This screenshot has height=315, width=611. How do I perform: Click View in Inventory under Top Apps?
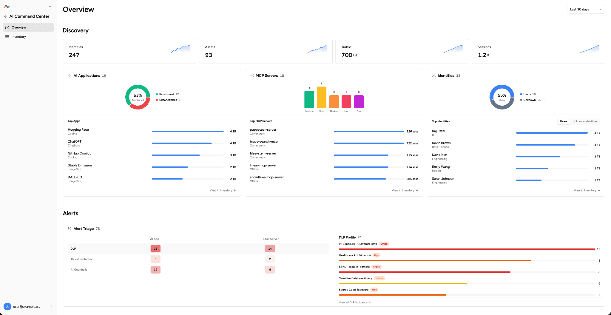tap(223, 190)
